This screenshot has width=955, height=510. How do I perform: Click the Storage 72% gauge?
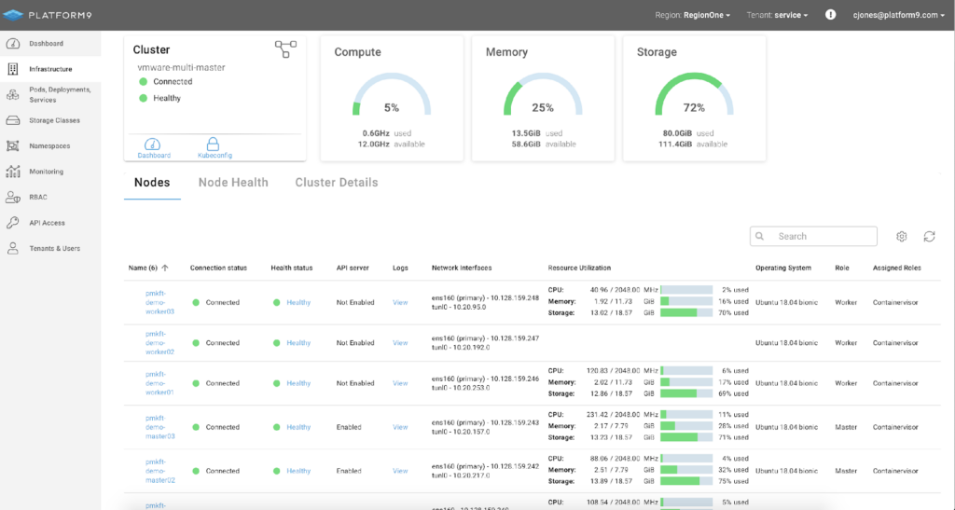coord(694,95)
